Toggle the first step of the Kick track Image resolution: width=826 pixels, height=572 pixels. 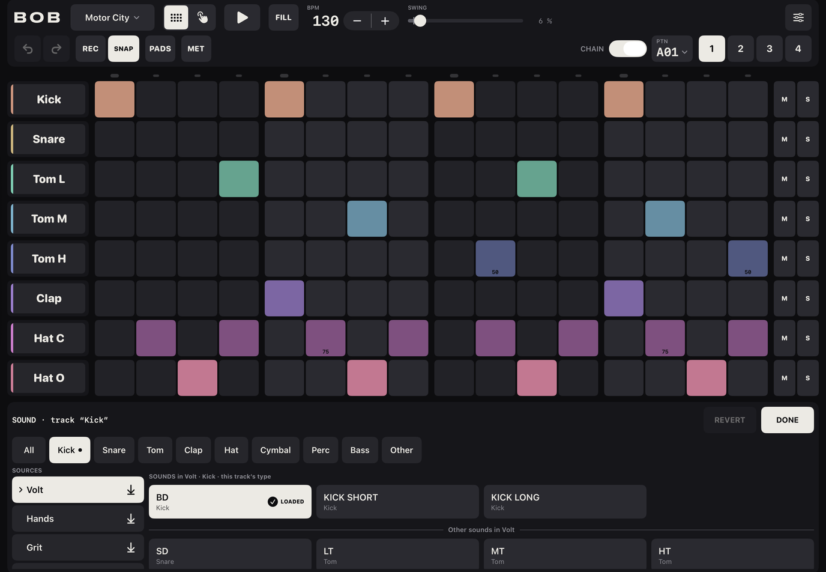pyautogui.click(x=115, y=99)
